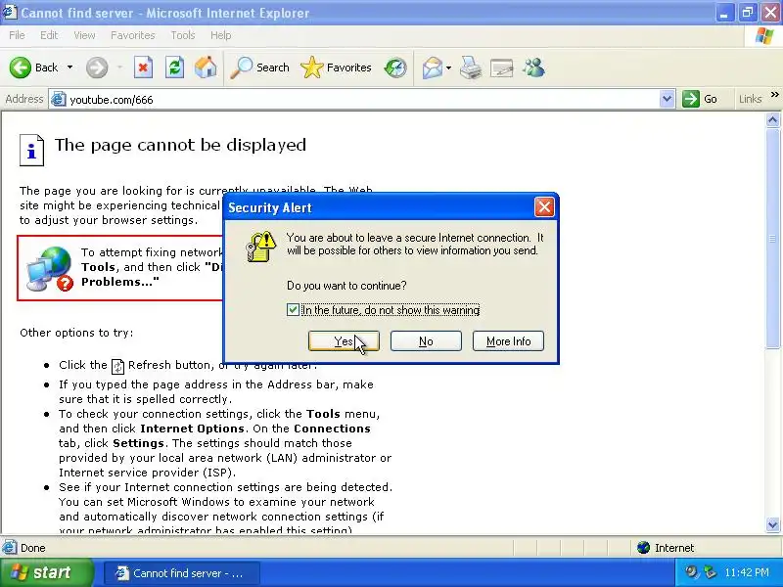Open the Edit menu

click(x=49, y=35)
